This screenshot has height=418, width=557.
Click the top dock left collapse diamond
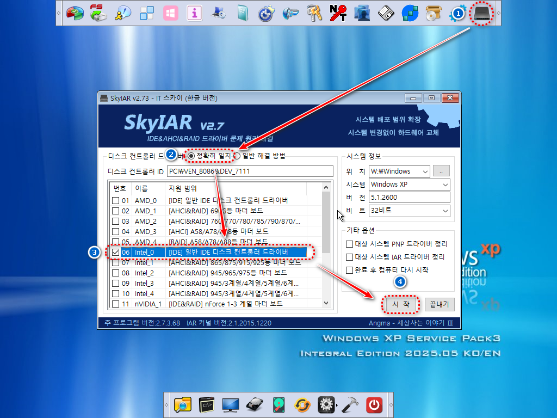point(59,13)
